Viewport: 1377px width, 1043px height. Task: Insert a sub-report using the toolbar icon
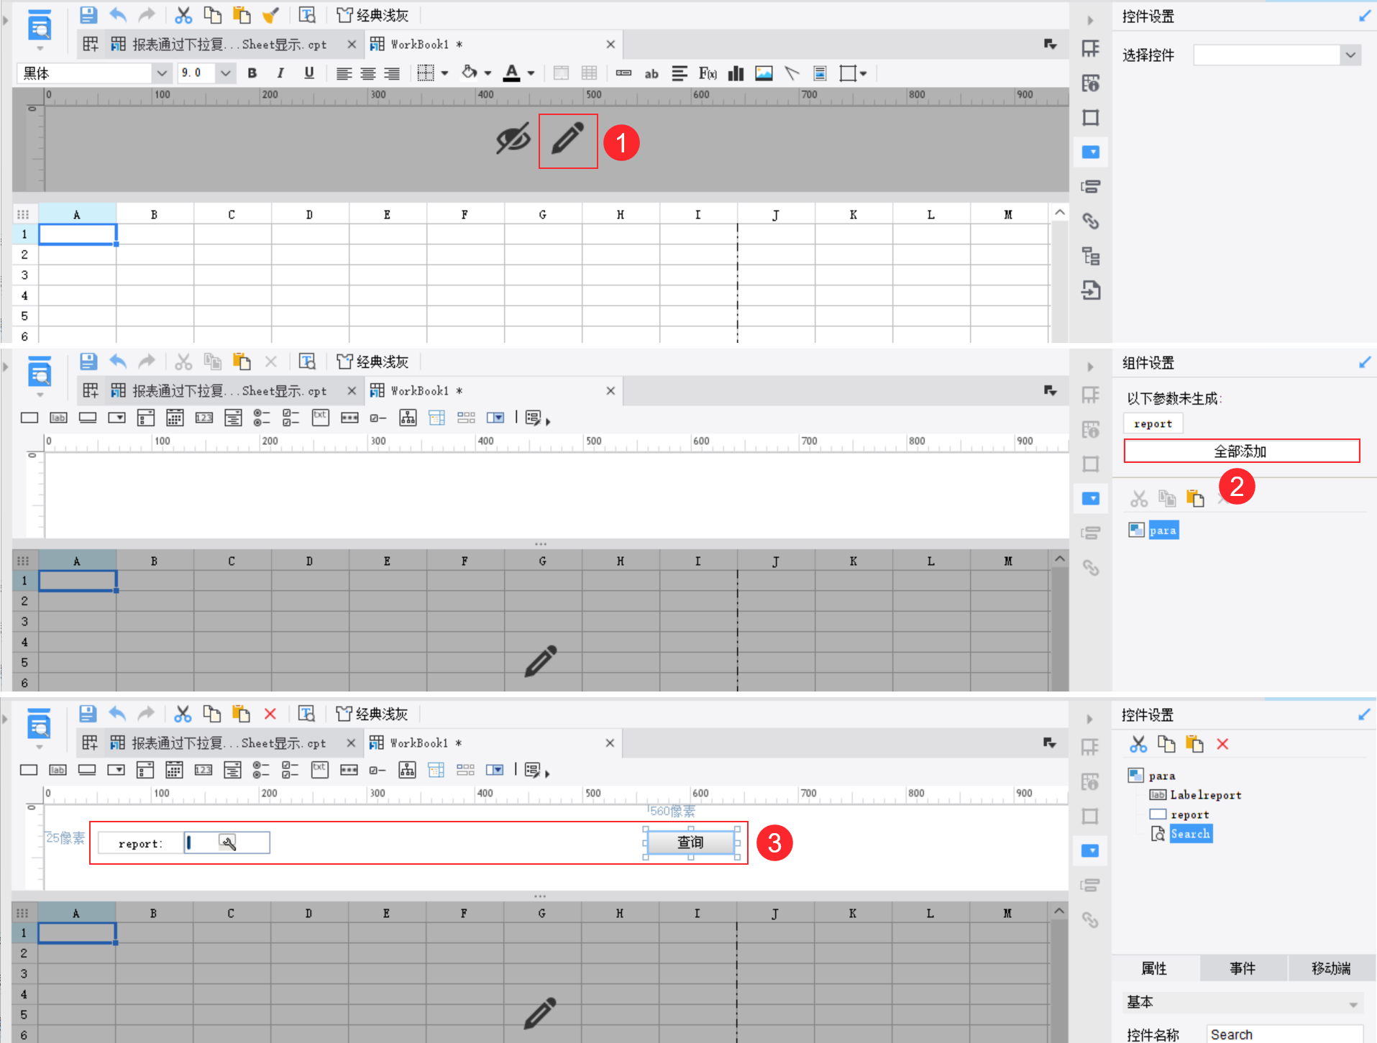(x=820, y=73)
